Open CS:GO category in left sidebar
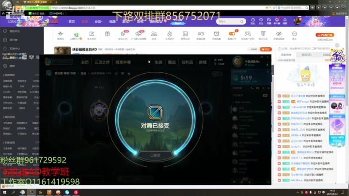 6,92
